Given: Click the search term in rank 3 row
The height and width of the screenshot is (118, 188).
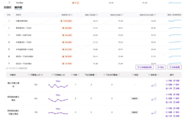Looking at the screenshot, I should coord(24,35).
